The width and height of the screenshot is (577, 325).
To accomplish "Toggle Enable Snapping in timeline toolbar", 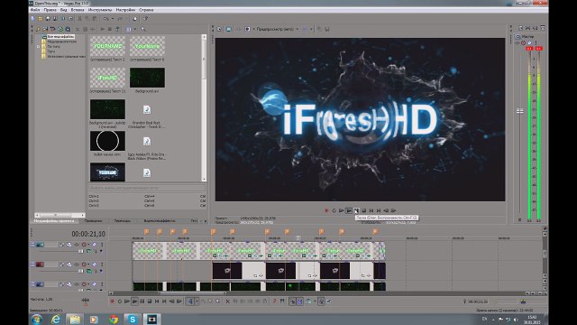I will point(292,302).
